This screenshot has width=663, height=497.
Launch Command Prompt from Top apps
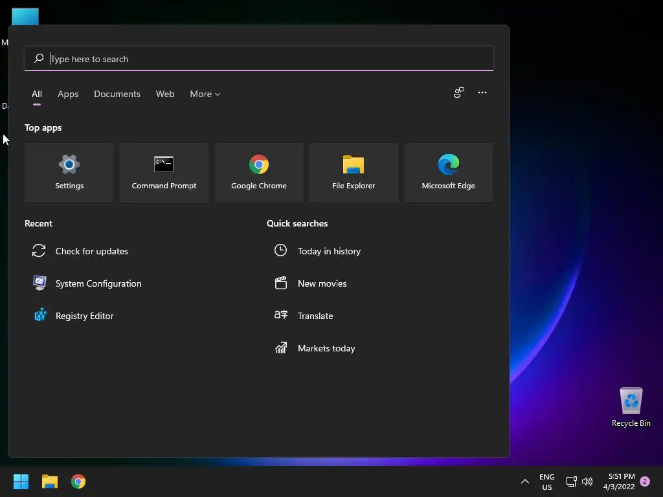164,172
